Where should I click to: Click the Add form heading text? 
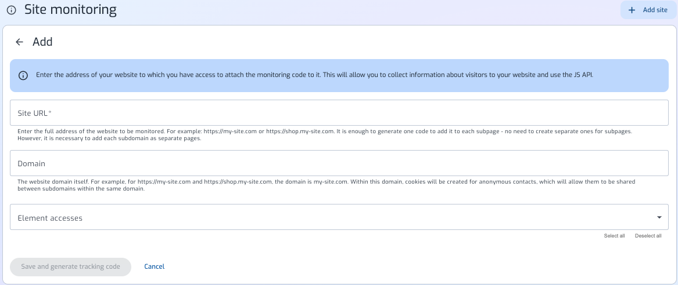pyautogui.click(x=42, y=42)
